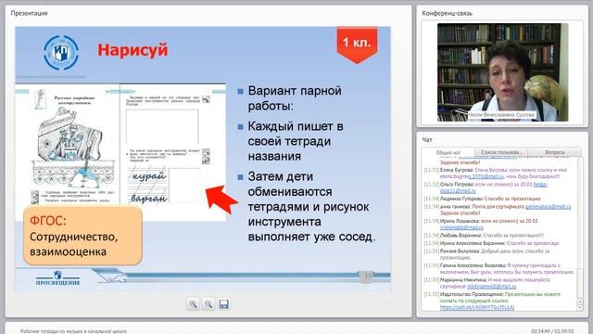Save the presentation with the floppy disk icon
This screenshot has width=593, height=334.
click(223, 304)
